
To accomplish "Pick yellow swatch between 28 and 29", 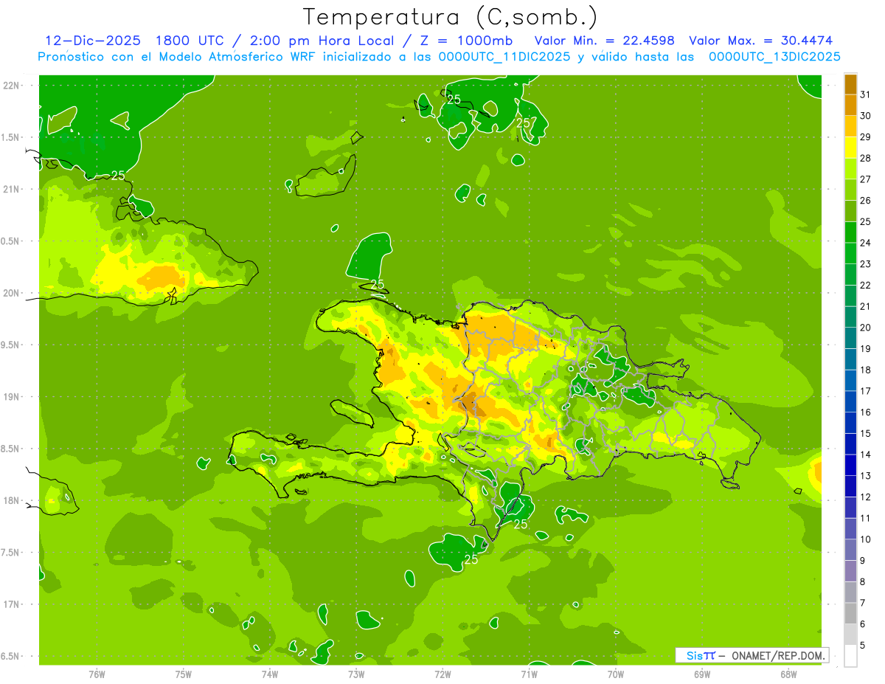I will [850, 148].
